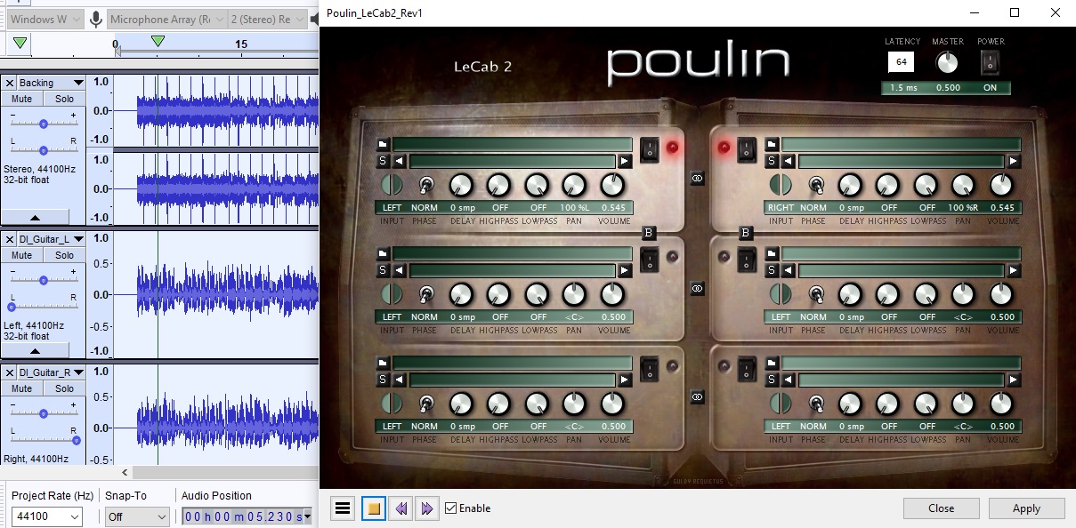Click the Master volume knob
1076x528 pixels.
click(x=948, y=61)
